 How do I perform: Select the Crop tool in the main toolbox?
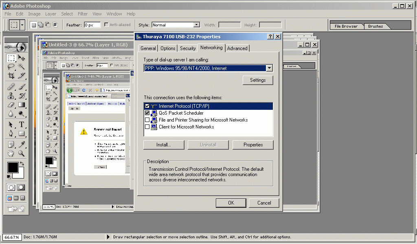click(11, 75)
